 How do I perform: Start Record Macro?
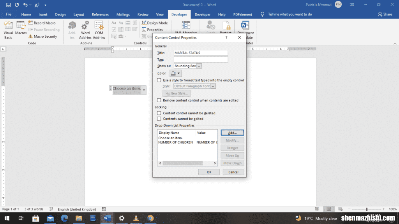42,23
